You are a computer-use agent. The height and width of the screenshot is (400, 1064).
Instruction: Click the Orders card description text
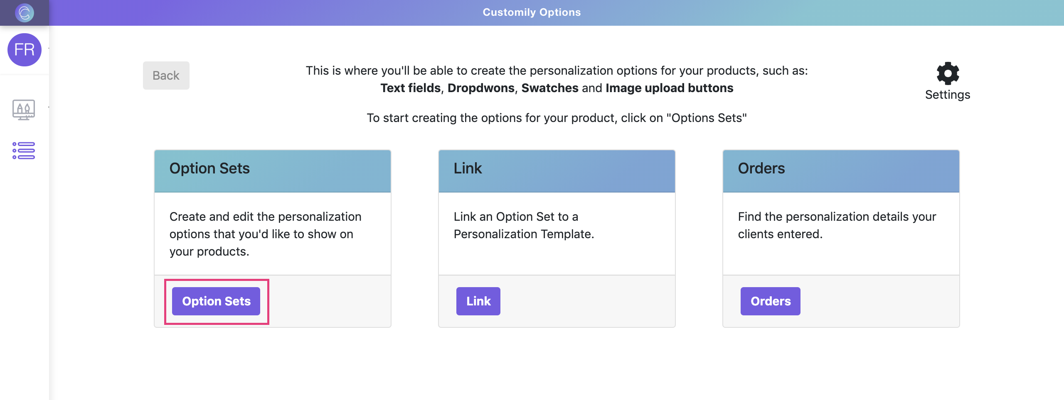(x=837, y=225)
